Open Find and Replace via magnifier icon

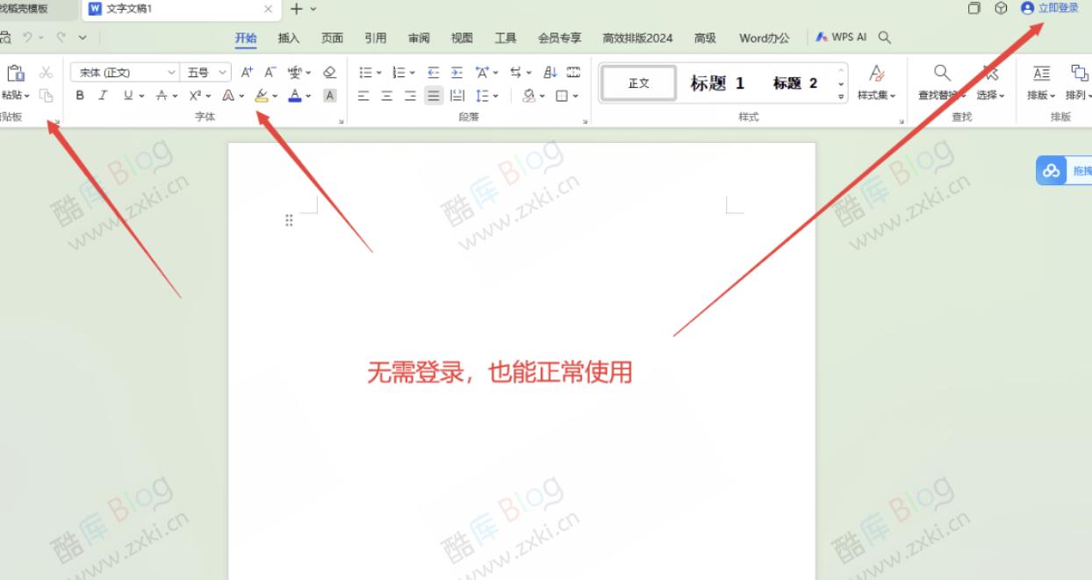point(942,74)
